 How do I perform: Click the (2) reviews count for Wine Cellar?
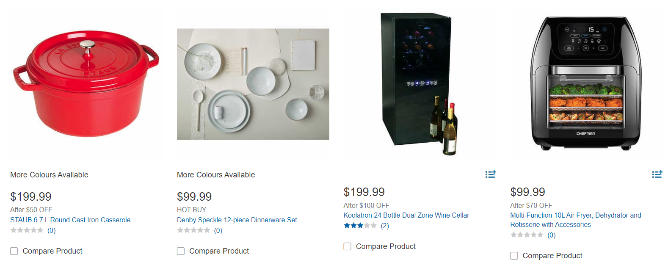pos(385,226)
